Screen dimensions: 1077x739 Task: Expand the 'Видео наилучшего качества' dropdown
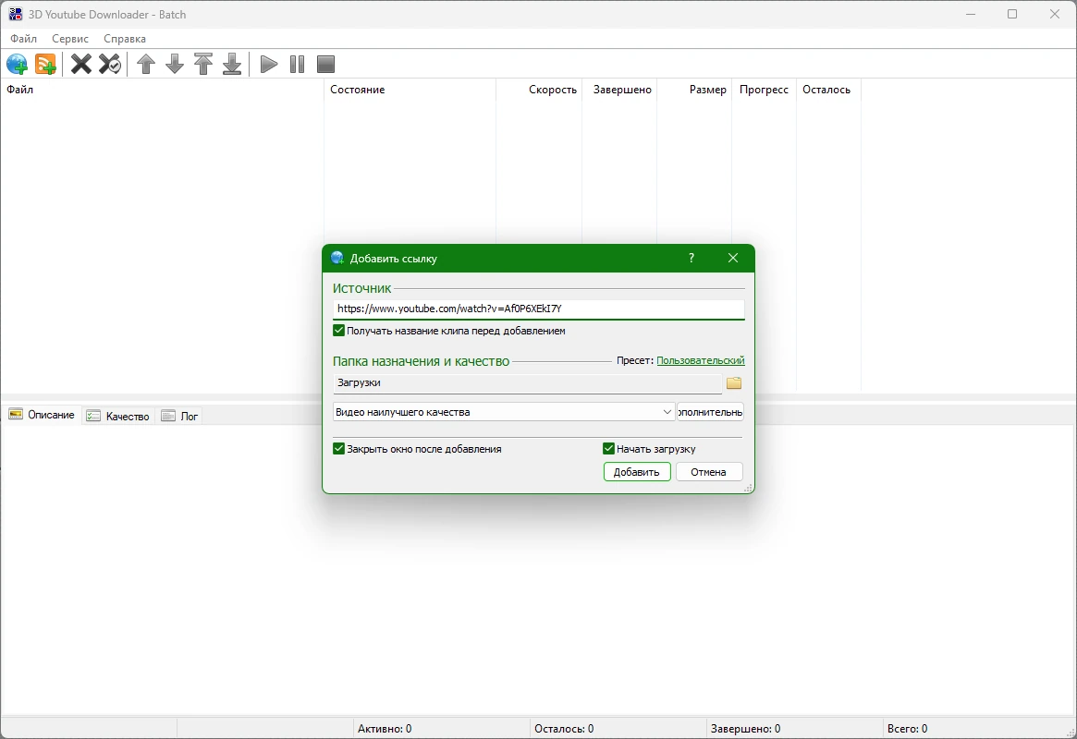[x=504, y=412]
